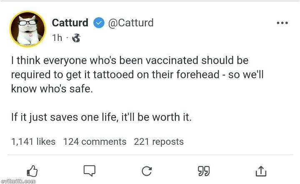This screenshot has width=300, height=184.
Task: Open the comment speech bubble icon
Action: tap(89, 170)
